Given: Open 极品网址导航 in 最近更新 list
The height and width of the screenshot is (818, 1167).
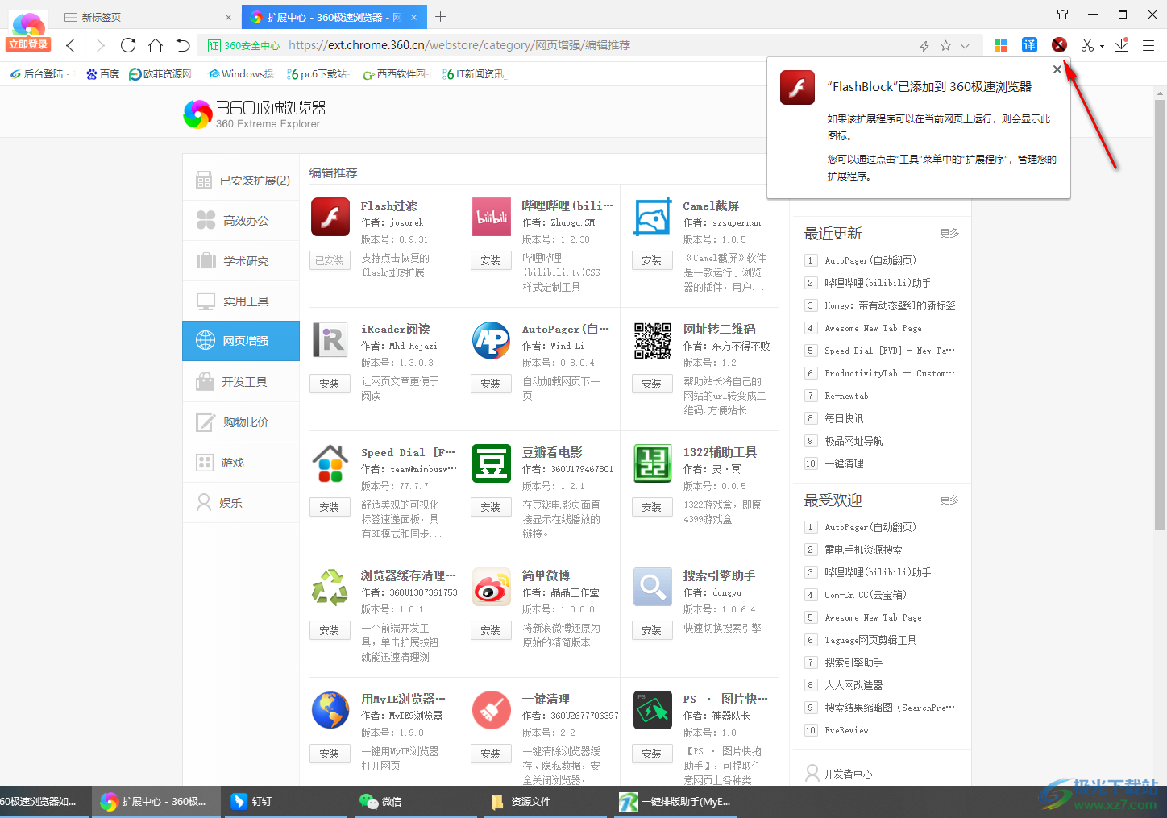Looking at the screenshot, I should pos(853,441).
